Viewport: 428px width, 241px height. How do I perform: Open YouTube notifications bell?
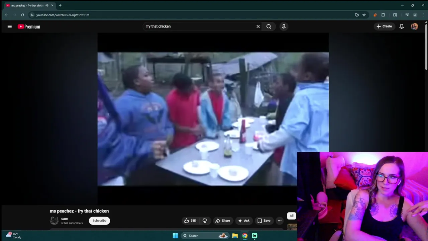402,26
